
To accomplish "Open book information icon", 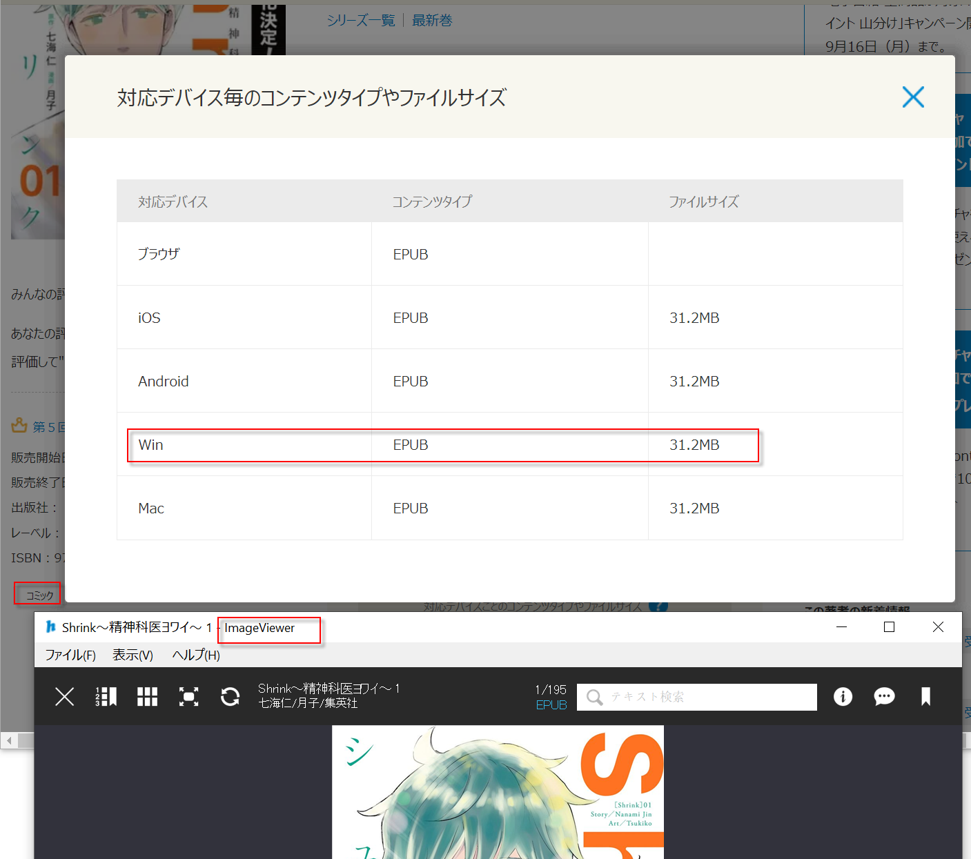I will [843, 697].
